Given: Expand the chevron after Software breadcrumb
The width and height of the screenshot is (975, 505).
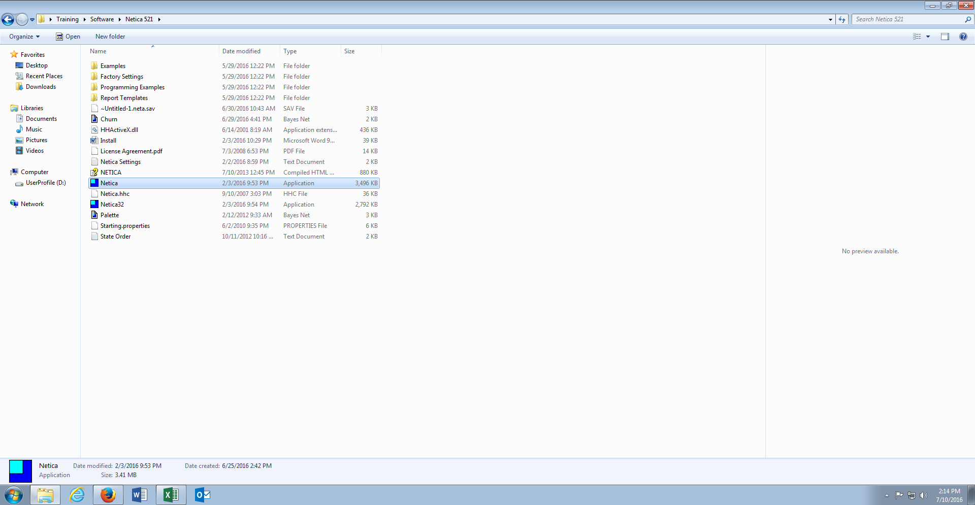Looking at the screenshot, I should click(119, 19).
